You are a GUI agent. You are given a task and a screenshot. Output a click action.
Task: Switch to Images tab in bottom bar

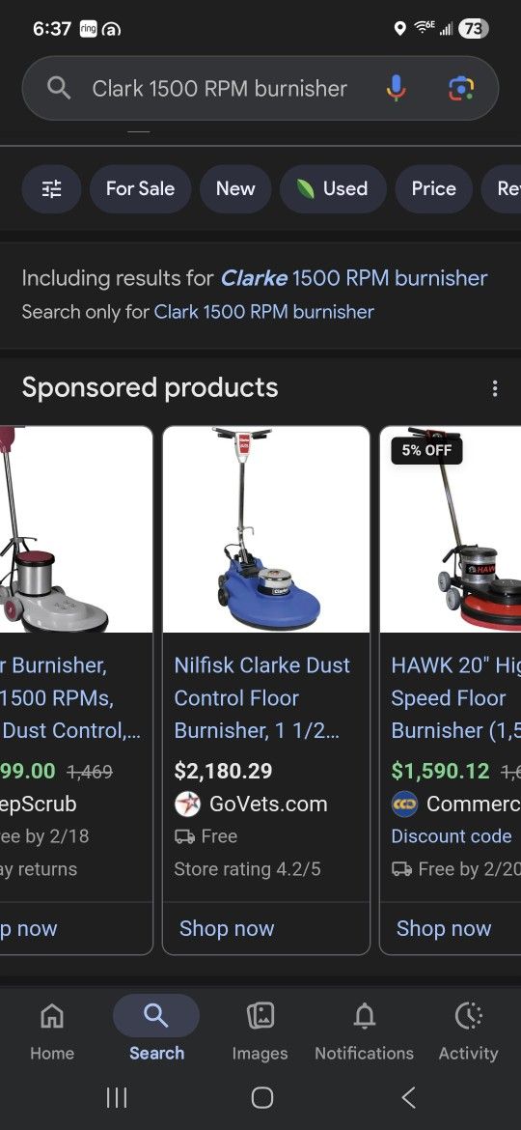pos(260,1032)
